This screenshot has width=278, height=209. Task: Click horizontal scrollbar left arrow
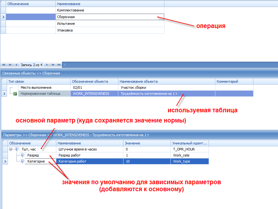point(64,65)
